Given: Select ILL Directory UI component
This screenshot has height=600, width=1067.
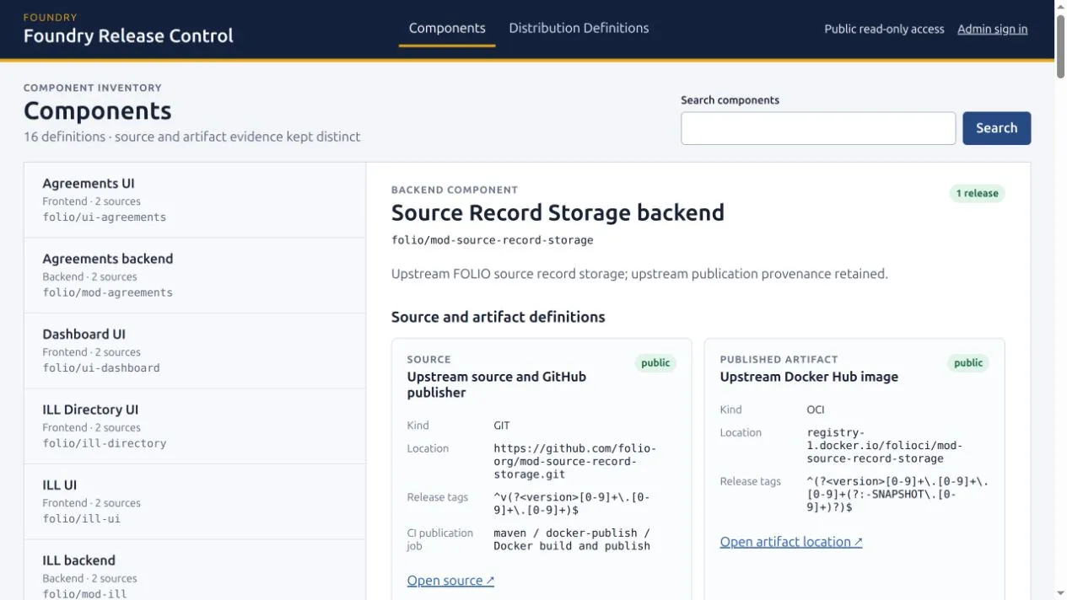Looking at the screenshot, I should [x=195, y=426].
